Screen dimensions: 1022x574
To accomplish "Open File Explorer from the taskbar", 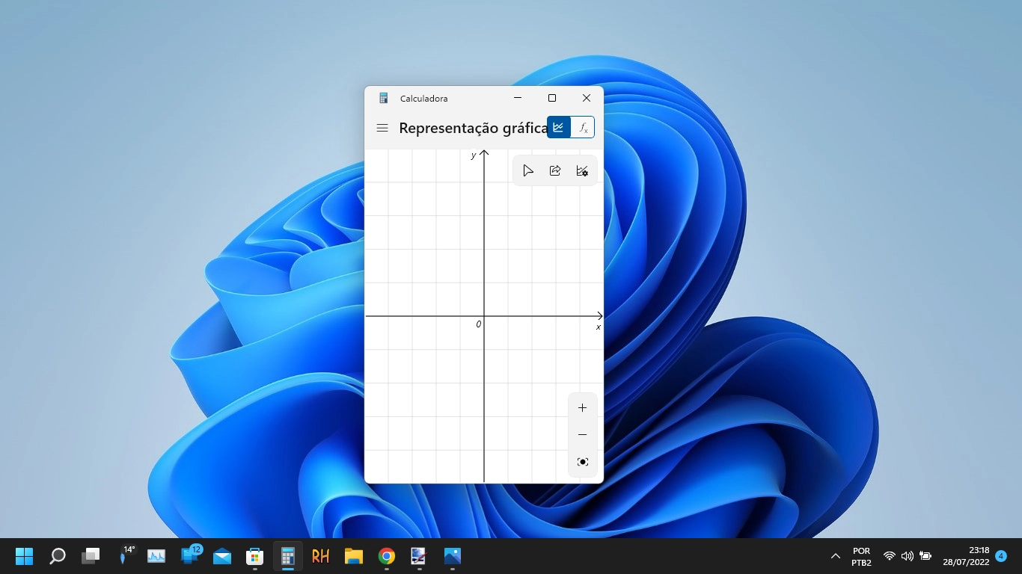I will click(x=354, y=556).
